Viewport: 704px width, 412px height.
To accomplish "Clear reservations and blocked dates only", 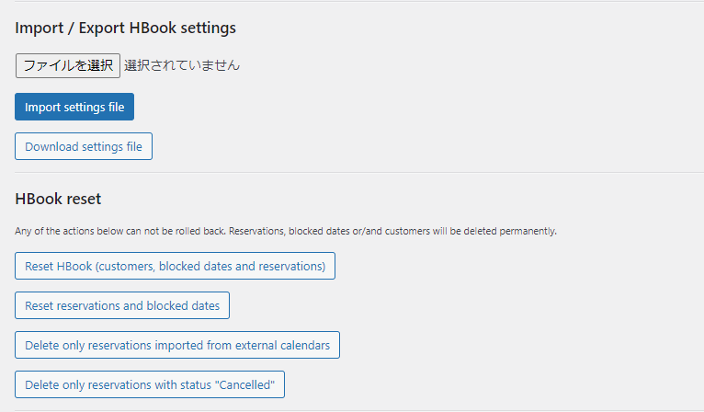I will pyautogui.click(x=122, y=305).
